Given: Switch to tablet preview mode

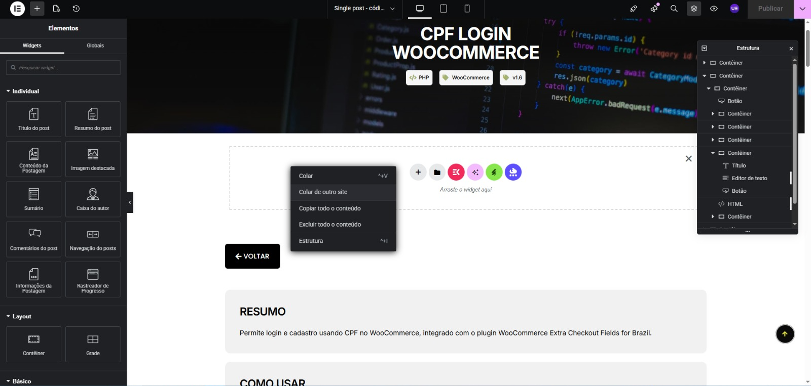Looking at the screenshot, I should tap(444, 9).
